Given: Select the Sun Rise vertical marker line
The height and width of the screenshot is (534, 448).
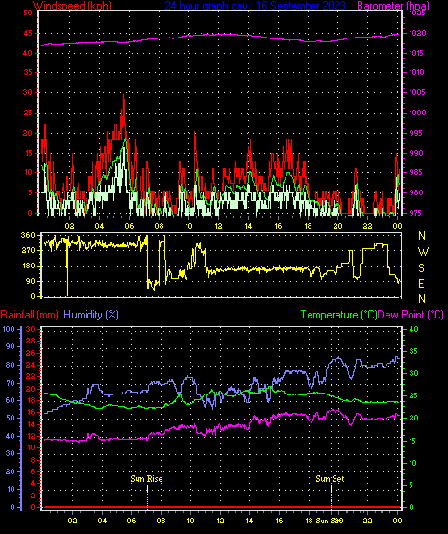Looking at the screenshot, I should click(147, 496).
